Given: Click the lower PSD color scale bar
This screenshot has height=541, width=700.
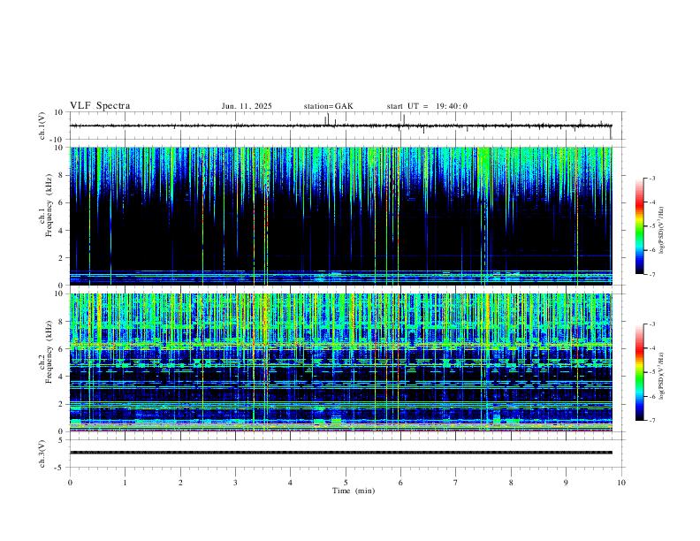Looking at the screenshot, I should tap(640, 372).
